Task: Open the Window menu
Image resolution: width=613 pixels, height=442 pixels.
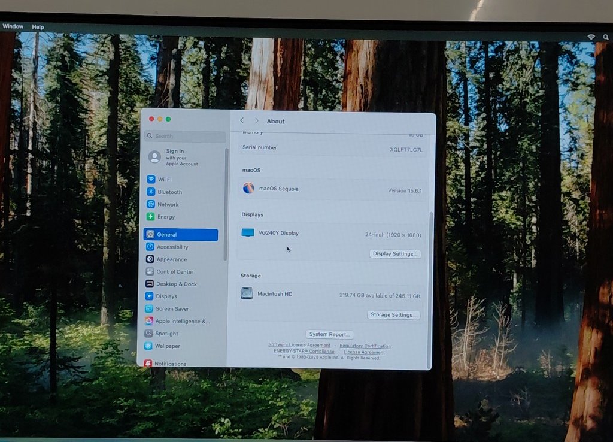Action: [13, 26]
